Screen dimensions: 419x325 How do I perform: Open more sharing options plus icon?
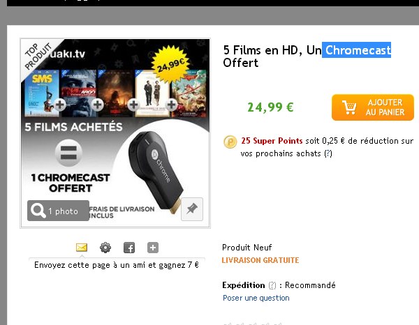(153, 248)
